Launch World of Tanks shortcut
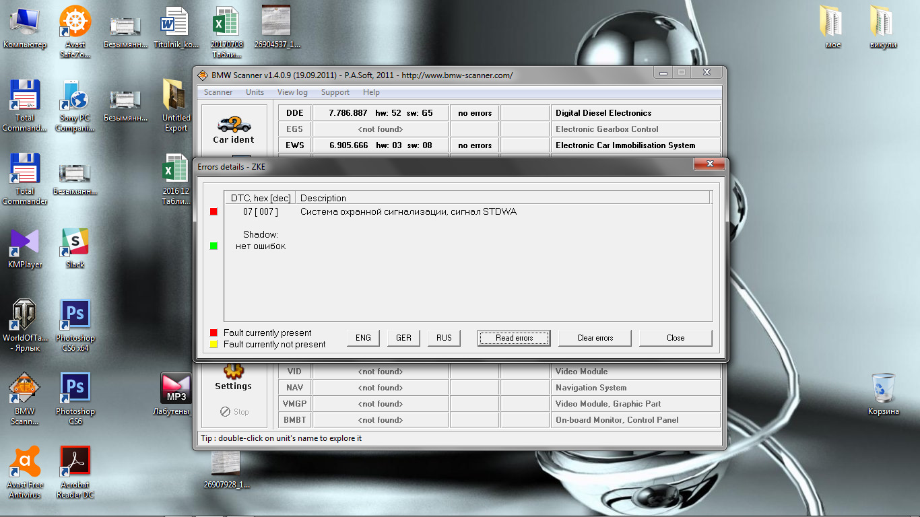 pos(25,326)
